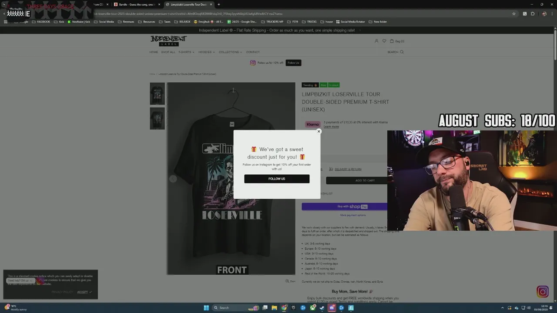
Task: Close the discount popup
Action: (319, 131)
